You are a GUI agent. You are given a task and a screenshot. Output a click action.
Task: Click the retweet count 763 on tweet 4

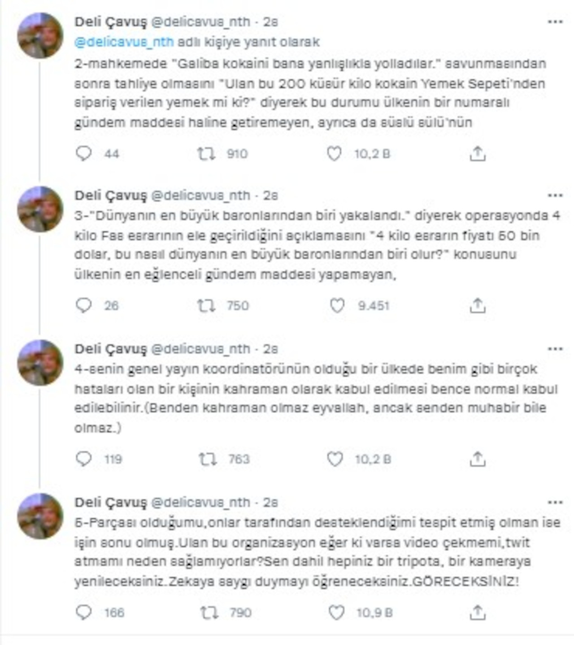(240, 458)
